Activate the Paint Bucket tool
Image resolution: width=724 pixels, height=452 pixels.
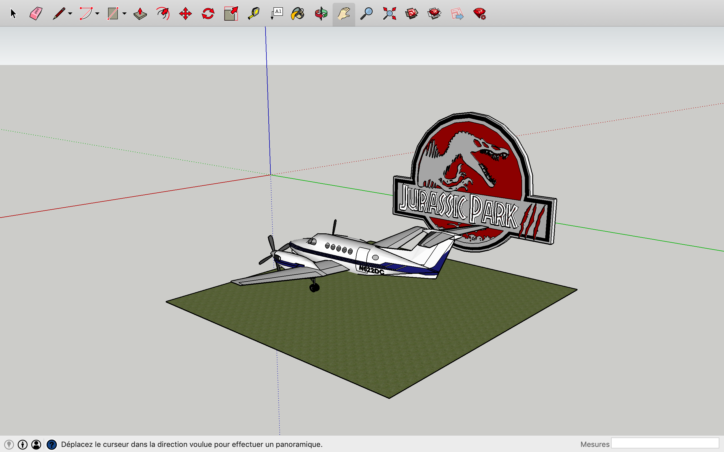point(298,14)
